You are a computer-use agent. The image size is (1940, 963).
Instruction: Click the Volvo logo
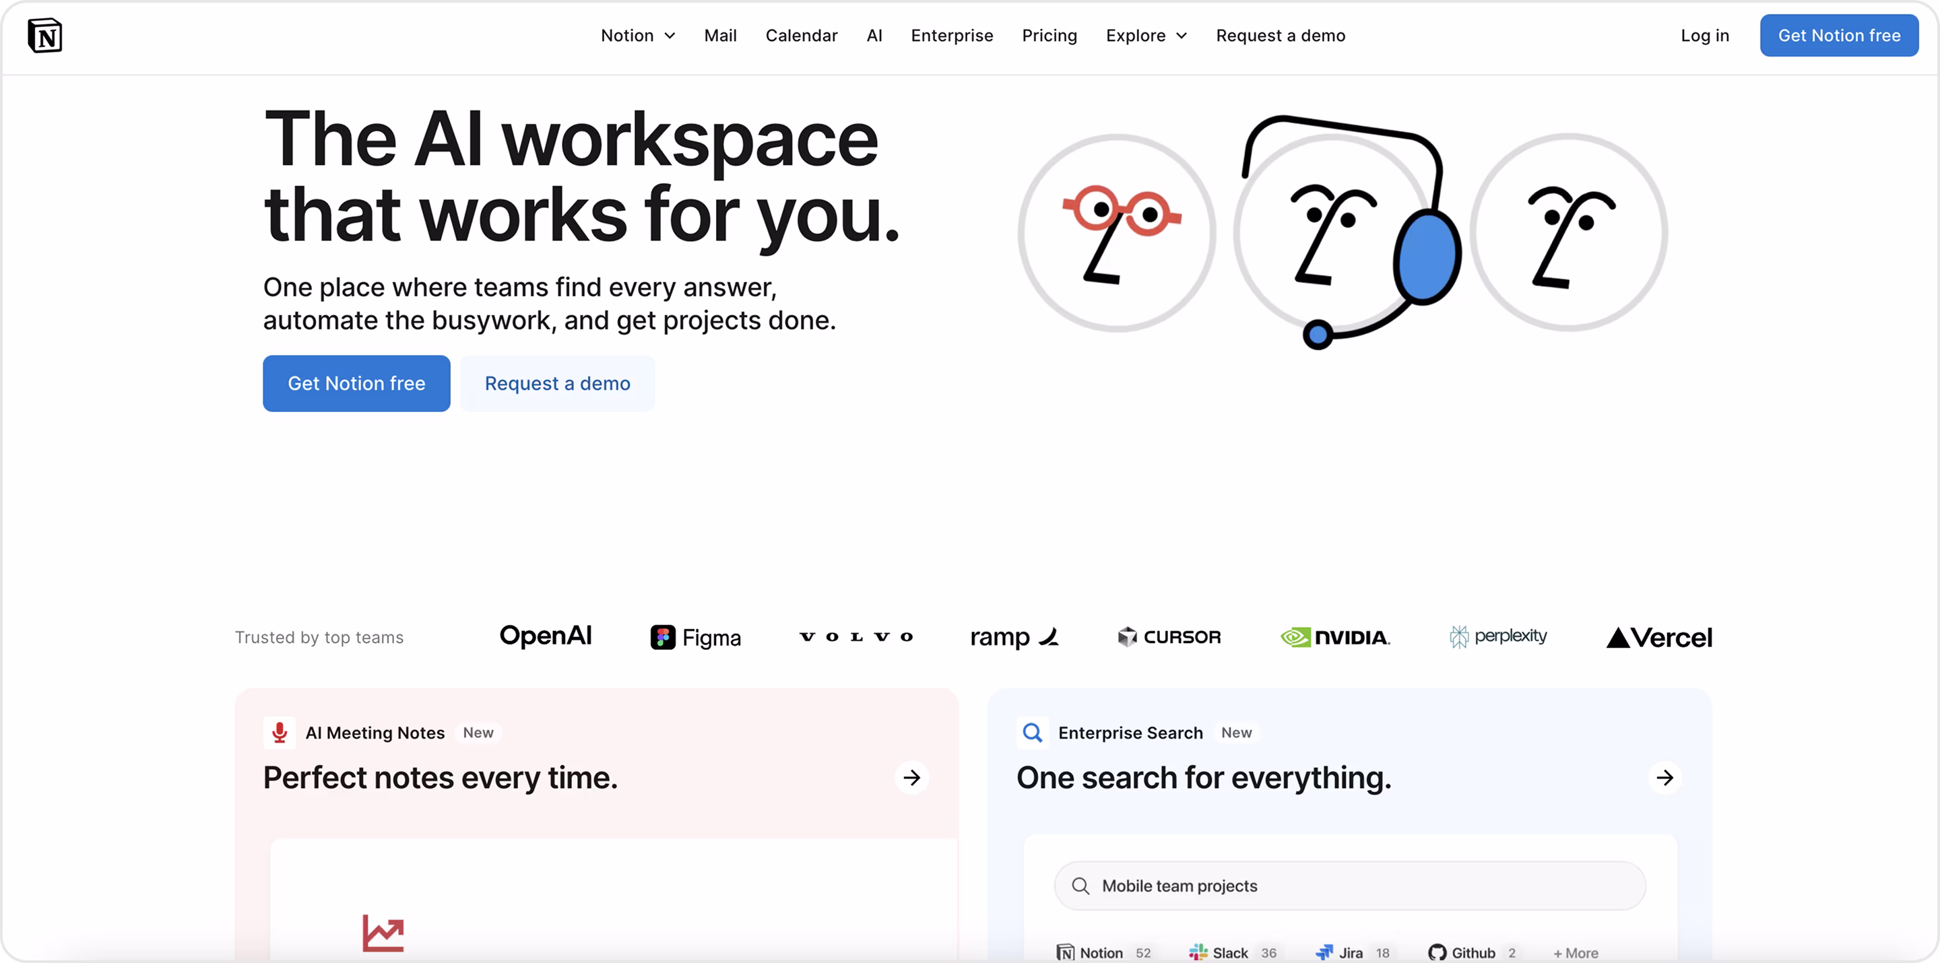(856, 637)
